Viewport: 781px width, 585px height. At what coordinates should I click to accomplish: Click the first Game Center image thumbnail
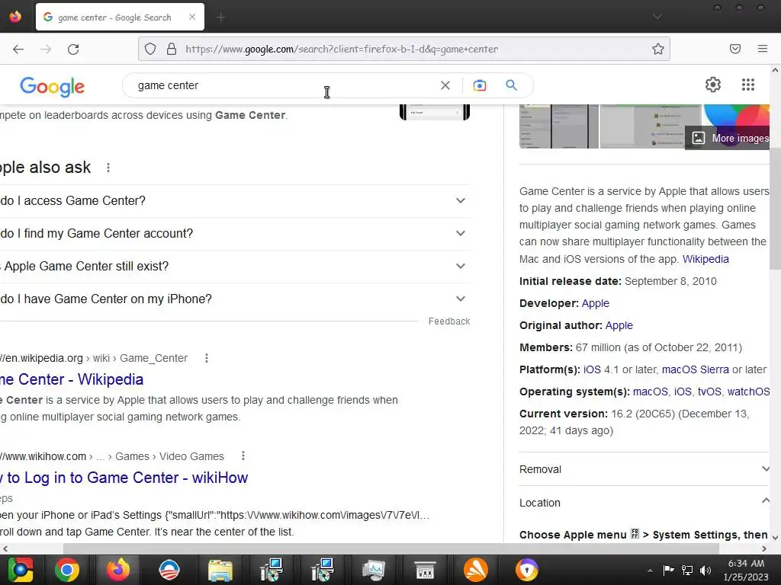pyautogui.click(x=559, y=126)
